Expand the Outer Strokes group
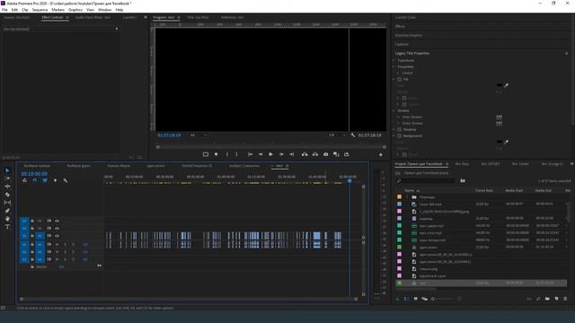The width and height of the screenshot is (575, 323). (x=398, y=123)
